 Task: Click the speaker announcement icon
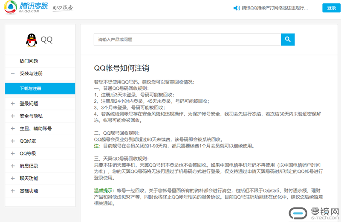(237, 8)
